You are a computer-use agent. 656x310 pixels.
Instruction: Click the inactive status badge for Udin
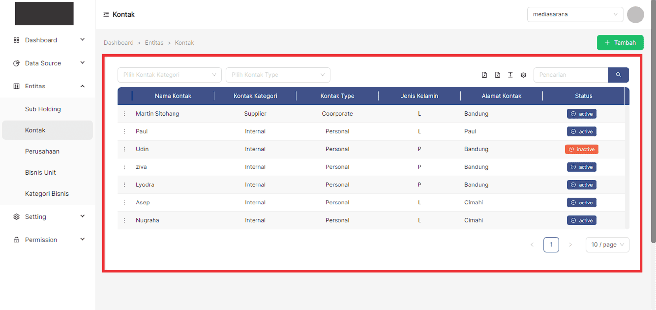582,149
